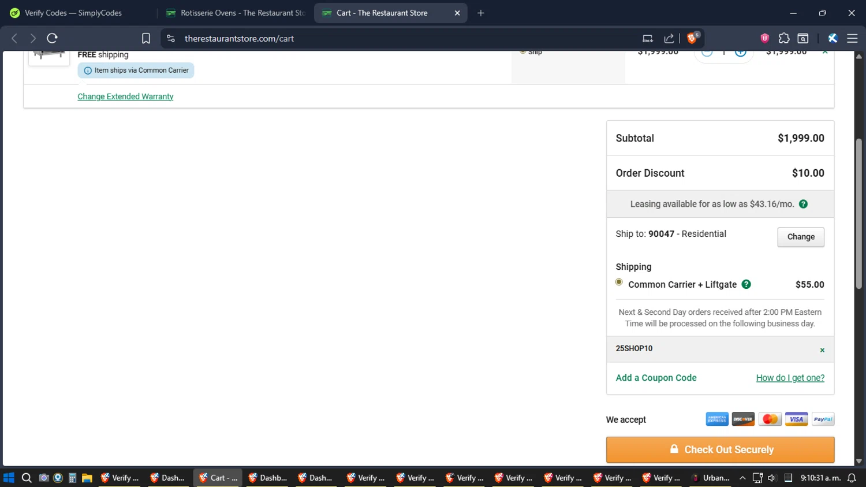Share this page link
866x487 pixels.
tap(669, 39)
